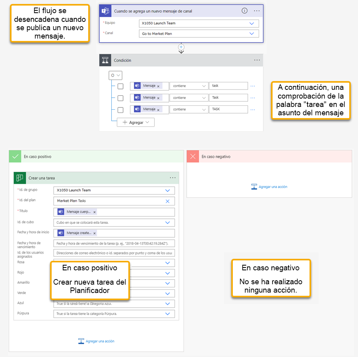This screenshot has height=357, width=358.
Task: Click the 'Crear una tarea' title
Action: (x=42, y=178)
